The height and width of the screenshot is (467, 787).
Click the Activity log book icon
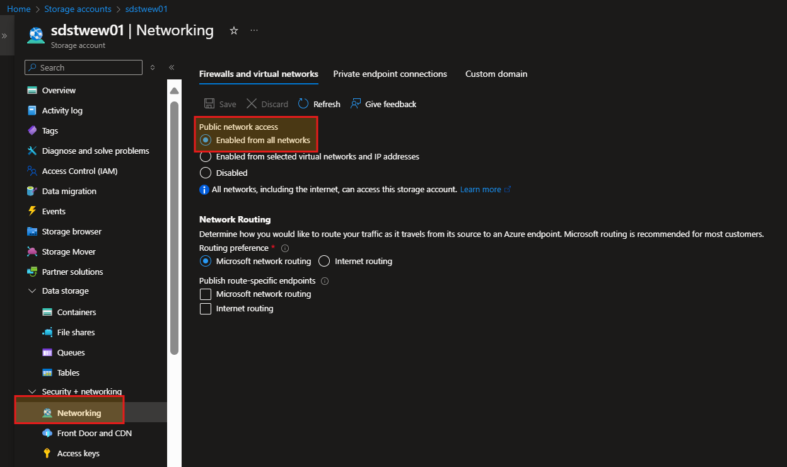[x=32, y=110]
